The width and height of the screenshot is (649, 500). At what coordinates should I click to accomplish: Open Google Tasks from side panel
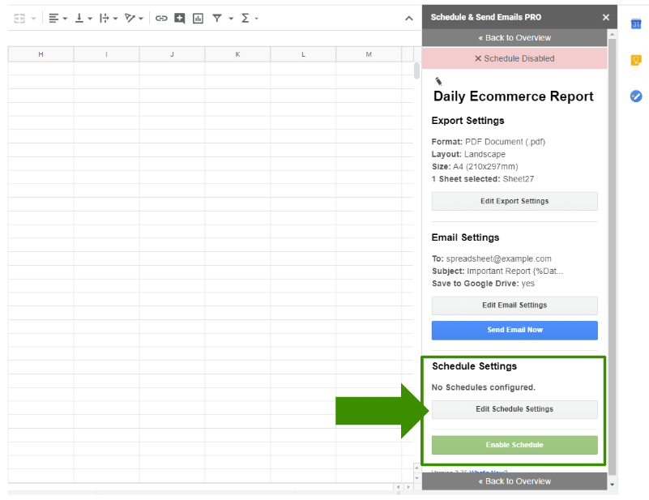636,96
